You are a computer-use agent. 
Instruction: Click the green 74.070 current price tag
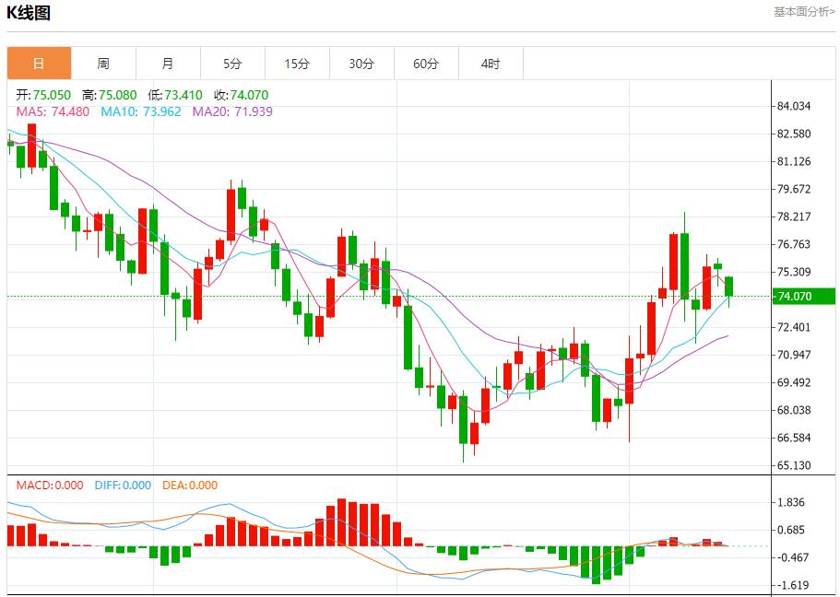tap(804, 296)
